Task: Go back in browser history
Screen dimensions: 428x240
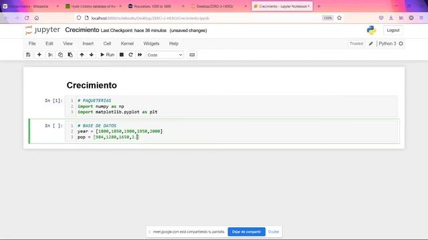Action: coord(6,18)
